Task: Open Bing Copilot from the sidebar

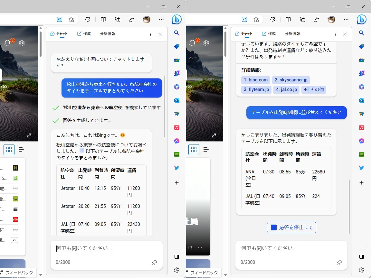Action: 176,19
